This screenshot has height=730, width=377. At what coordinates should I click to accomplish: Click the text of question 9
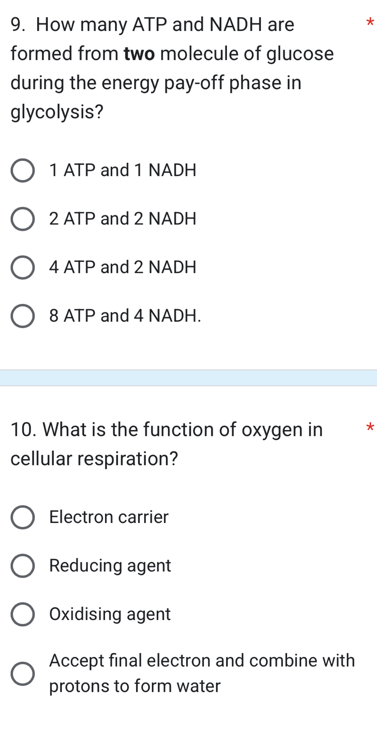tap(145, 68)
